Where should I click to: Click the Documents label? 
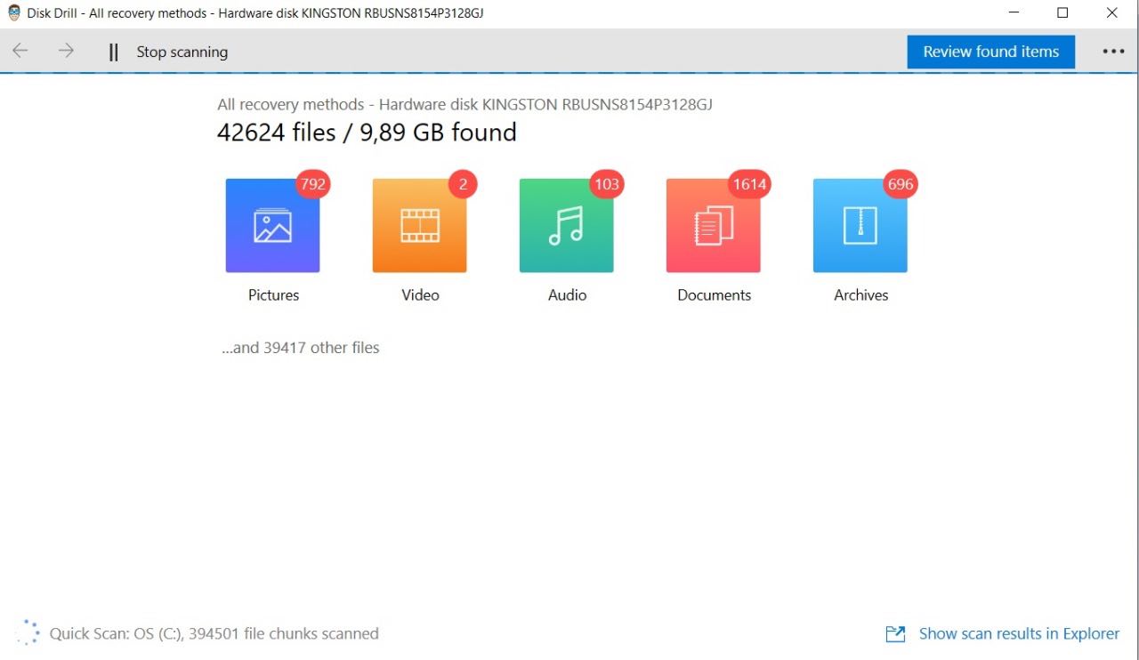[x=714, y=295]
